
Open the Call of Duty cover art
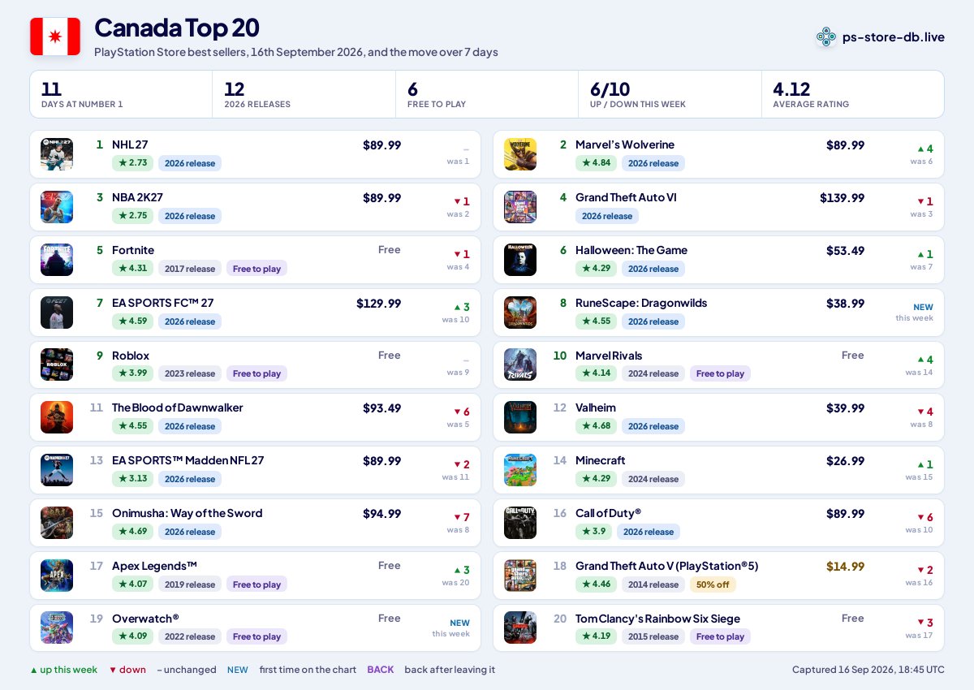click(x=520, y=523)
